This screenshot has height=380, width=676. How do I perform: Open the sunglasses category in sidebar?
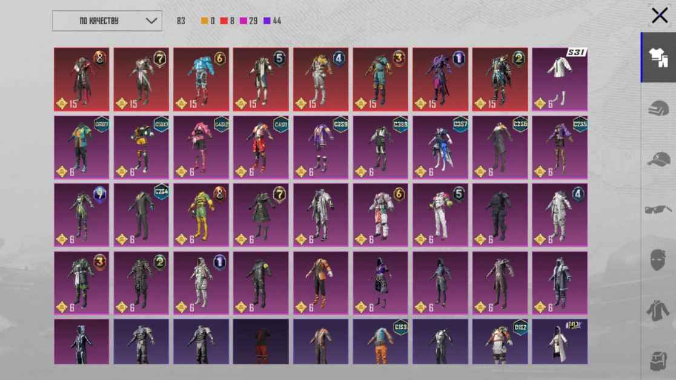658,210
